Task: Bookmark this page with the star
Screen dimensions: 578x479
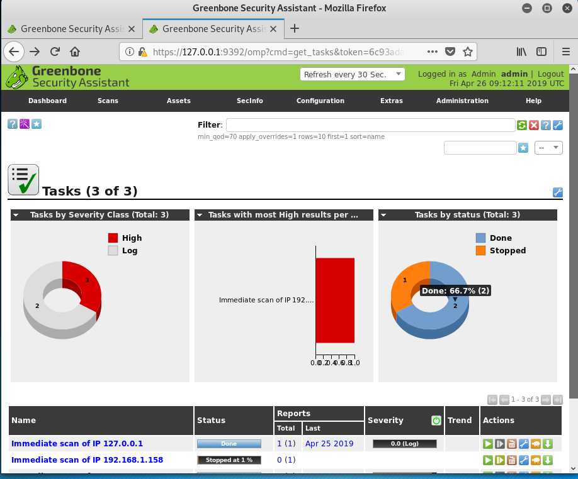Action: (x=467, y=52)
